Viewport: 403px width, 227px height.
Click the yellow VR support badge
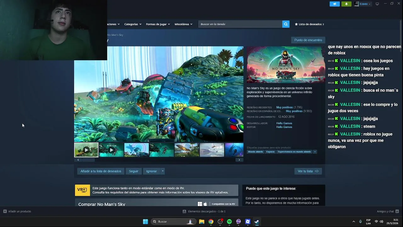click(82, 190)
